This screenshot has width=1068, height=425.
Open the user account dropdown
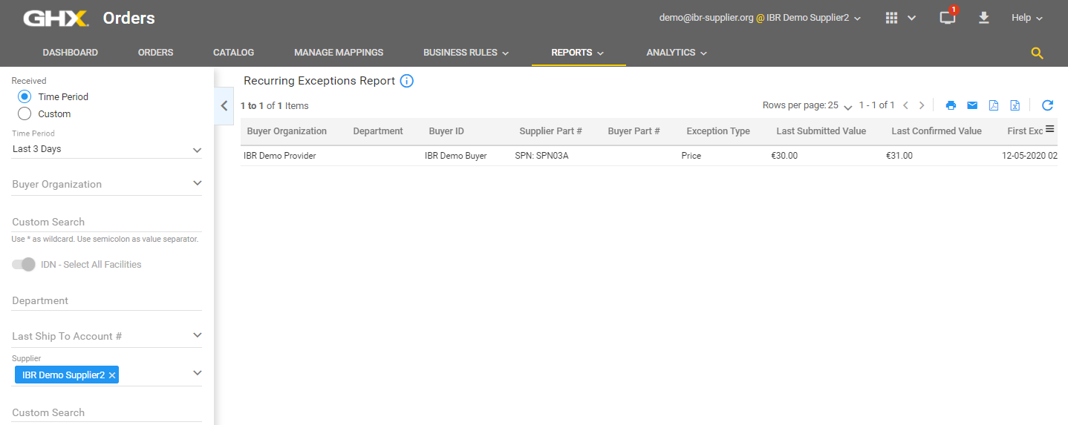760,18
